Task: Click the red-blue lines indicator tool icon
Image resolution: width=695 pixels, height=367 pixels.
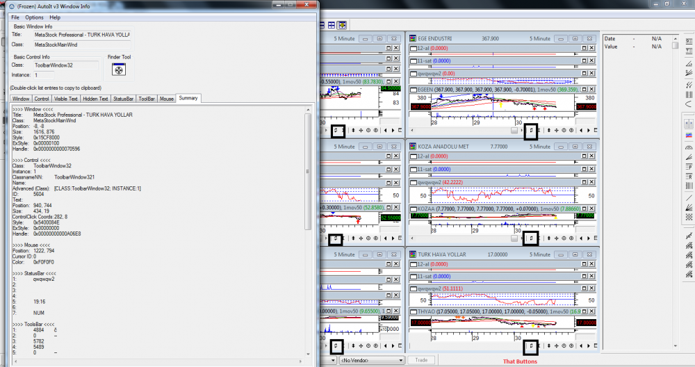Action: [x=689, y=135]
